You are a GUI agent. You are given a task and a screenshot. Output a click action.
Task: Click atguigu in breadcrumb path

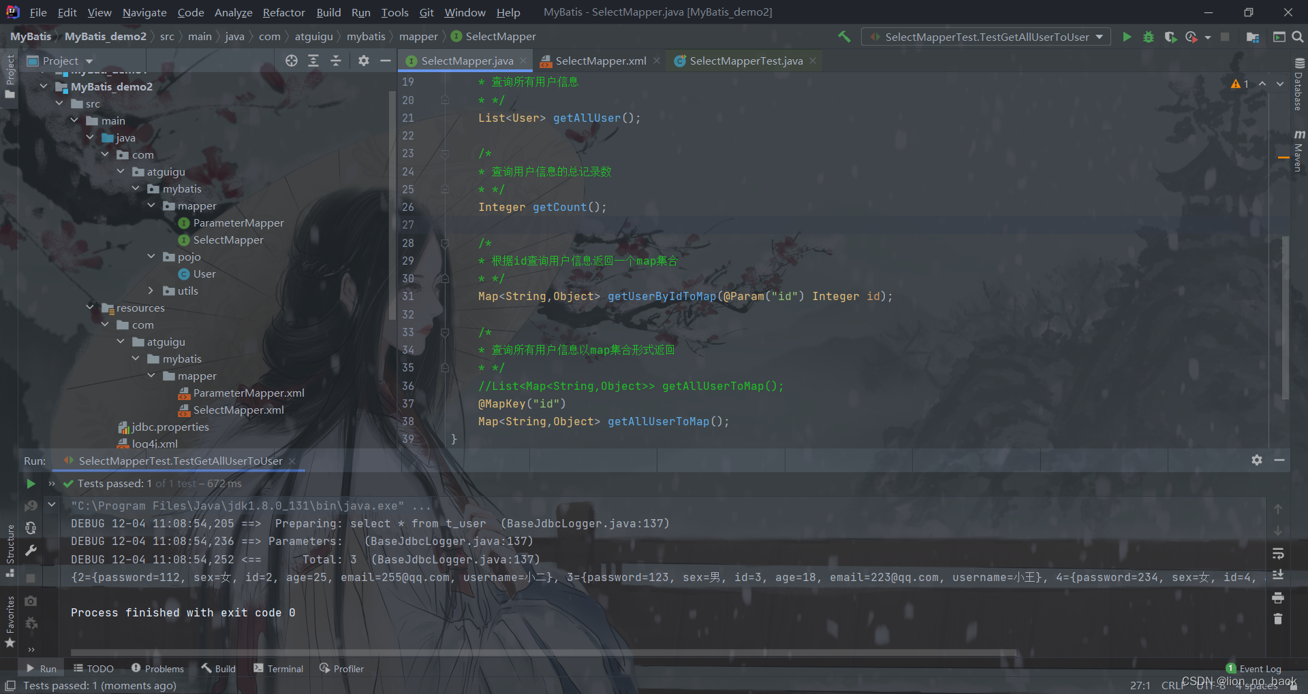tap(314, 36)
